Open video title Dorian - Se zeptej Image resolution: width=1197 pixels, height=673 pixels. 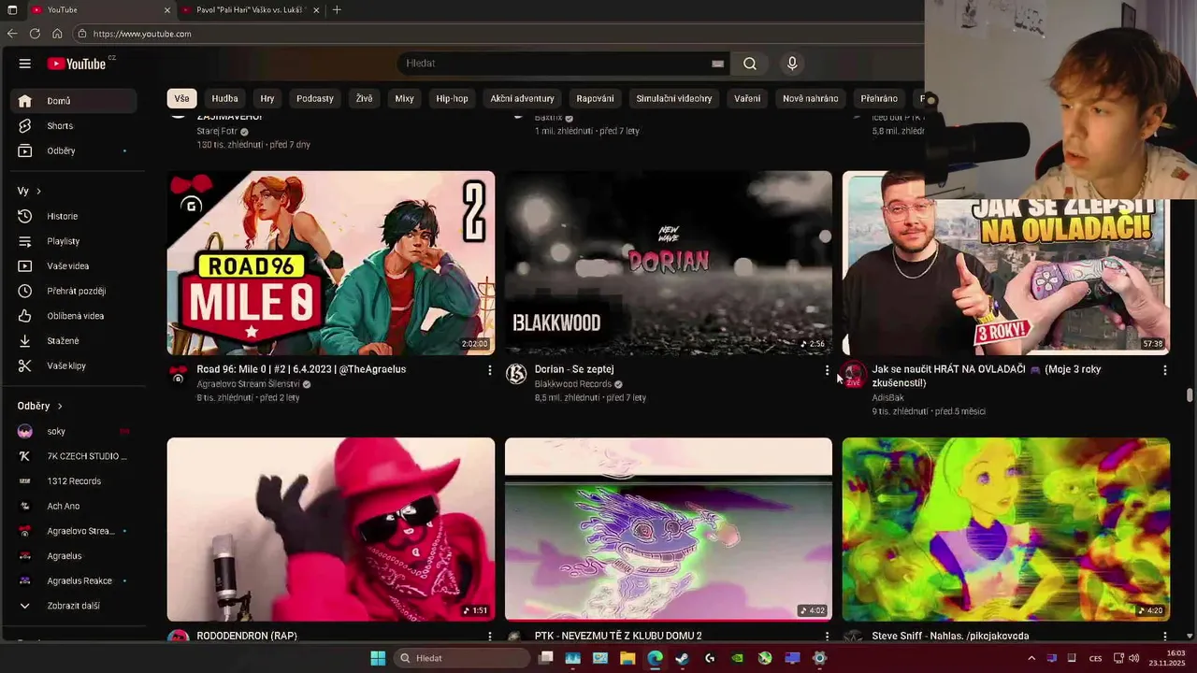click(574, 369)
